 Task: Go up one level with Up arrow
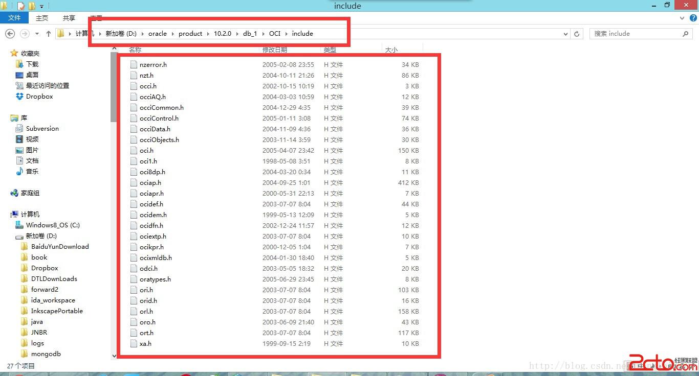pos(49,34)
